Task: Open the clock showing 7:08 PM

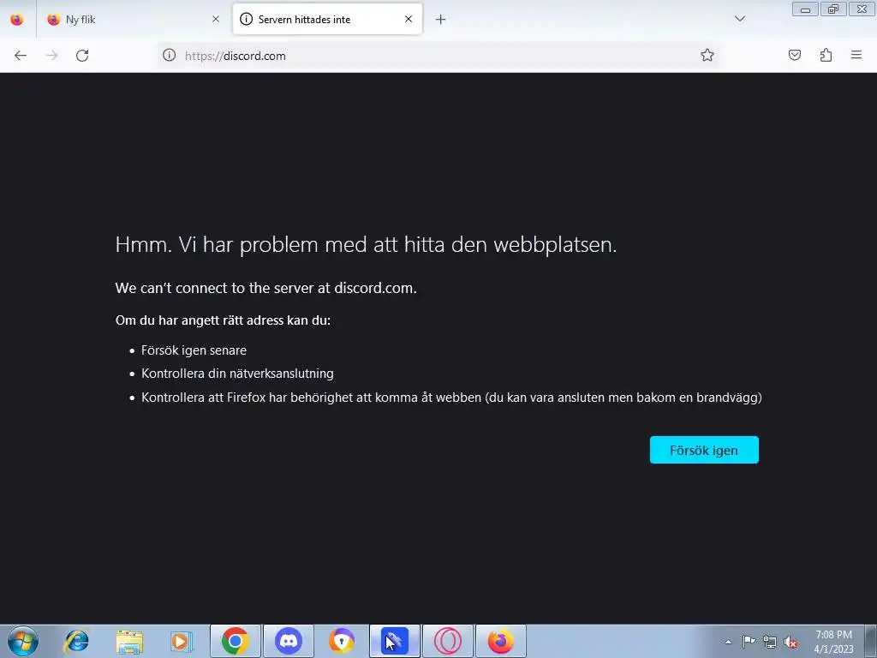Action: 833,642
